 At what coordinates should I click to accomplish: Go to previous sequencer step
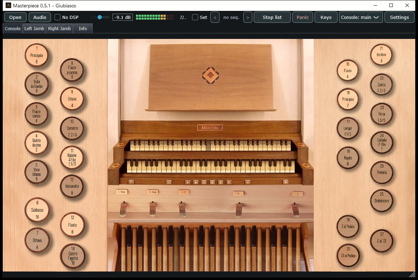tap(215, 17)
